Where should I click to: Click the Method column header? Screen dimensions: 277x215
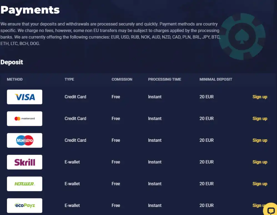pyautogui.click(x=15, y=79)
